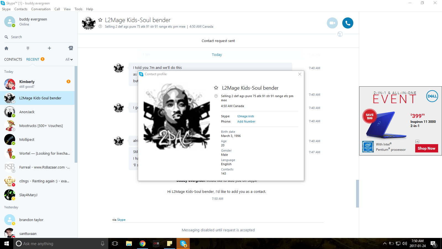Open the Conversation menu
Image resolution: width=442 pixels, height=249 pixels.
pos(41,9)
